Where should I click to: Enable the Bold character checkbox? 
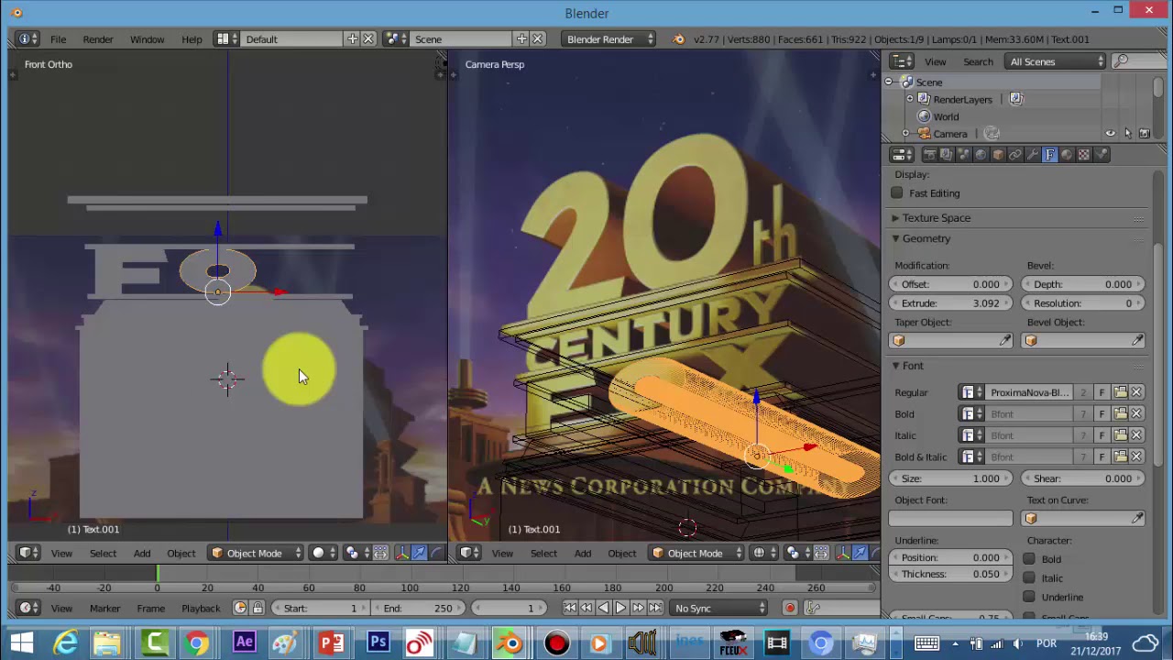click(x=1029, y=559)
